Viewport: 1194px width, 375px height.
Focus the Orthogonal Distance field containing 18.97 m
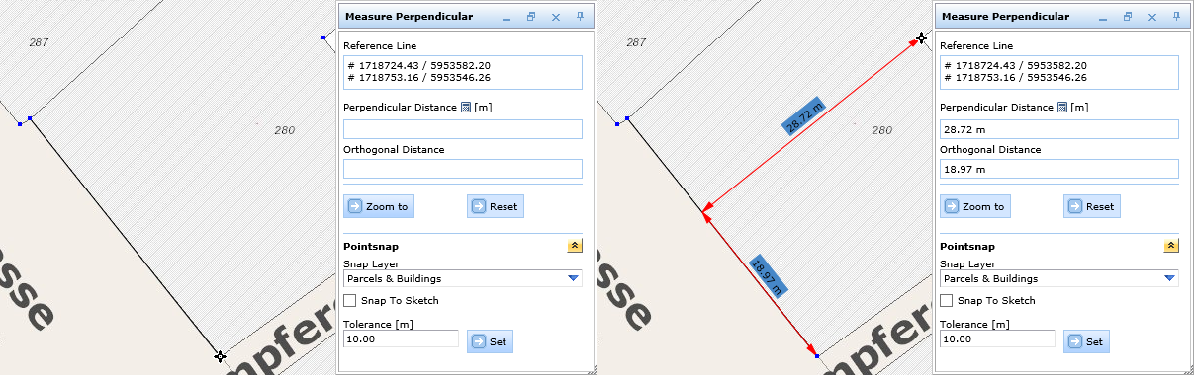click(x=1059, y=169)
